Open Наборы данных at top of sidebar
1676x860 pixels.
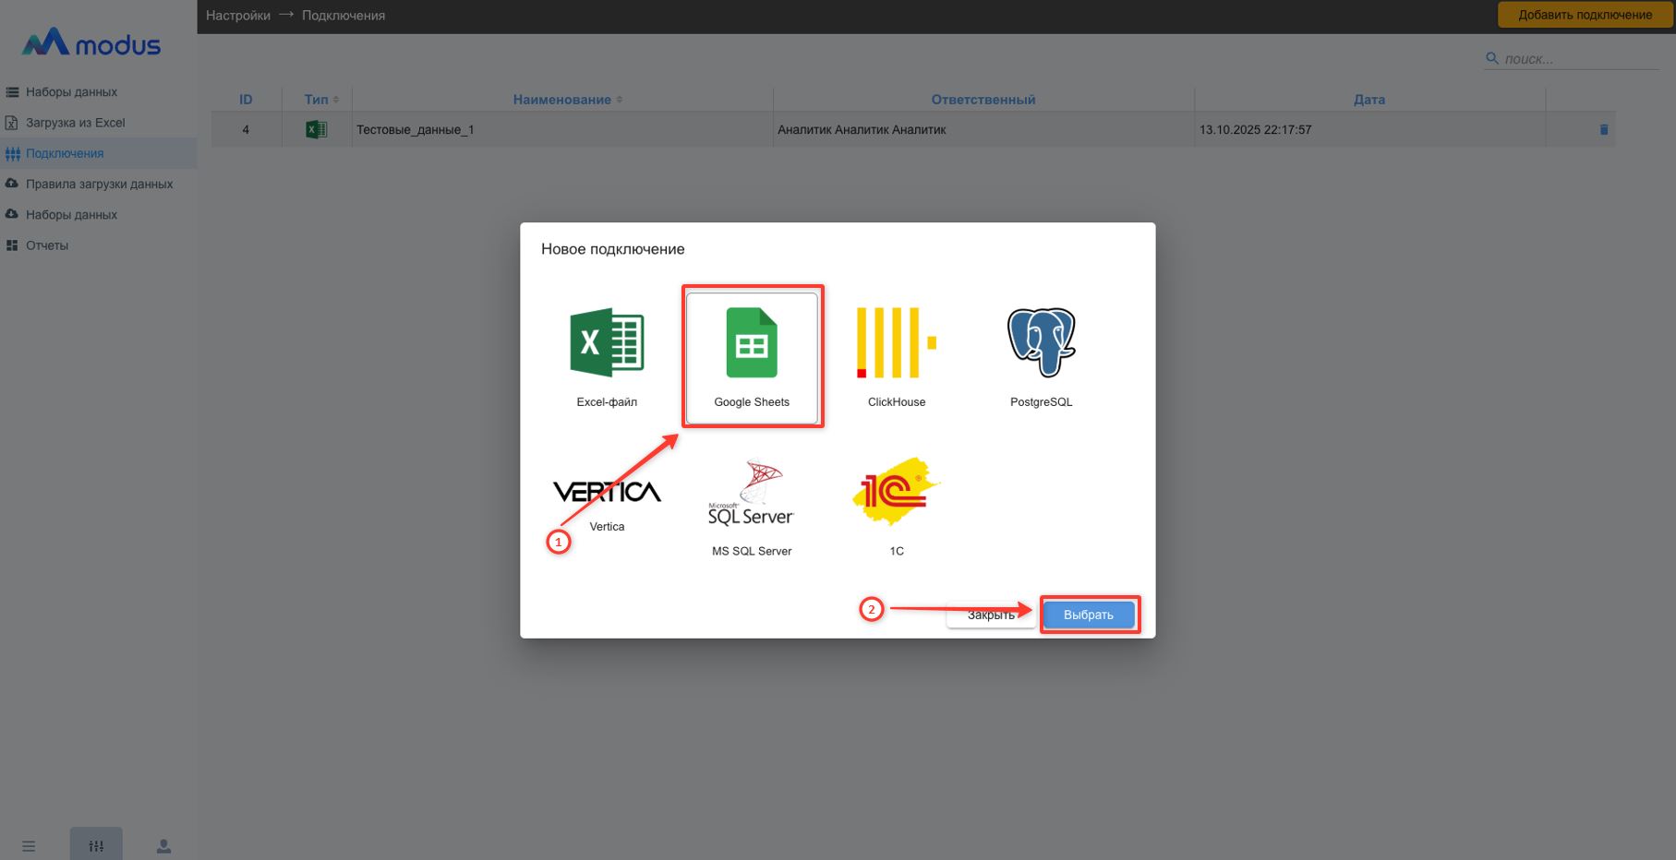[x=71, y=92]
